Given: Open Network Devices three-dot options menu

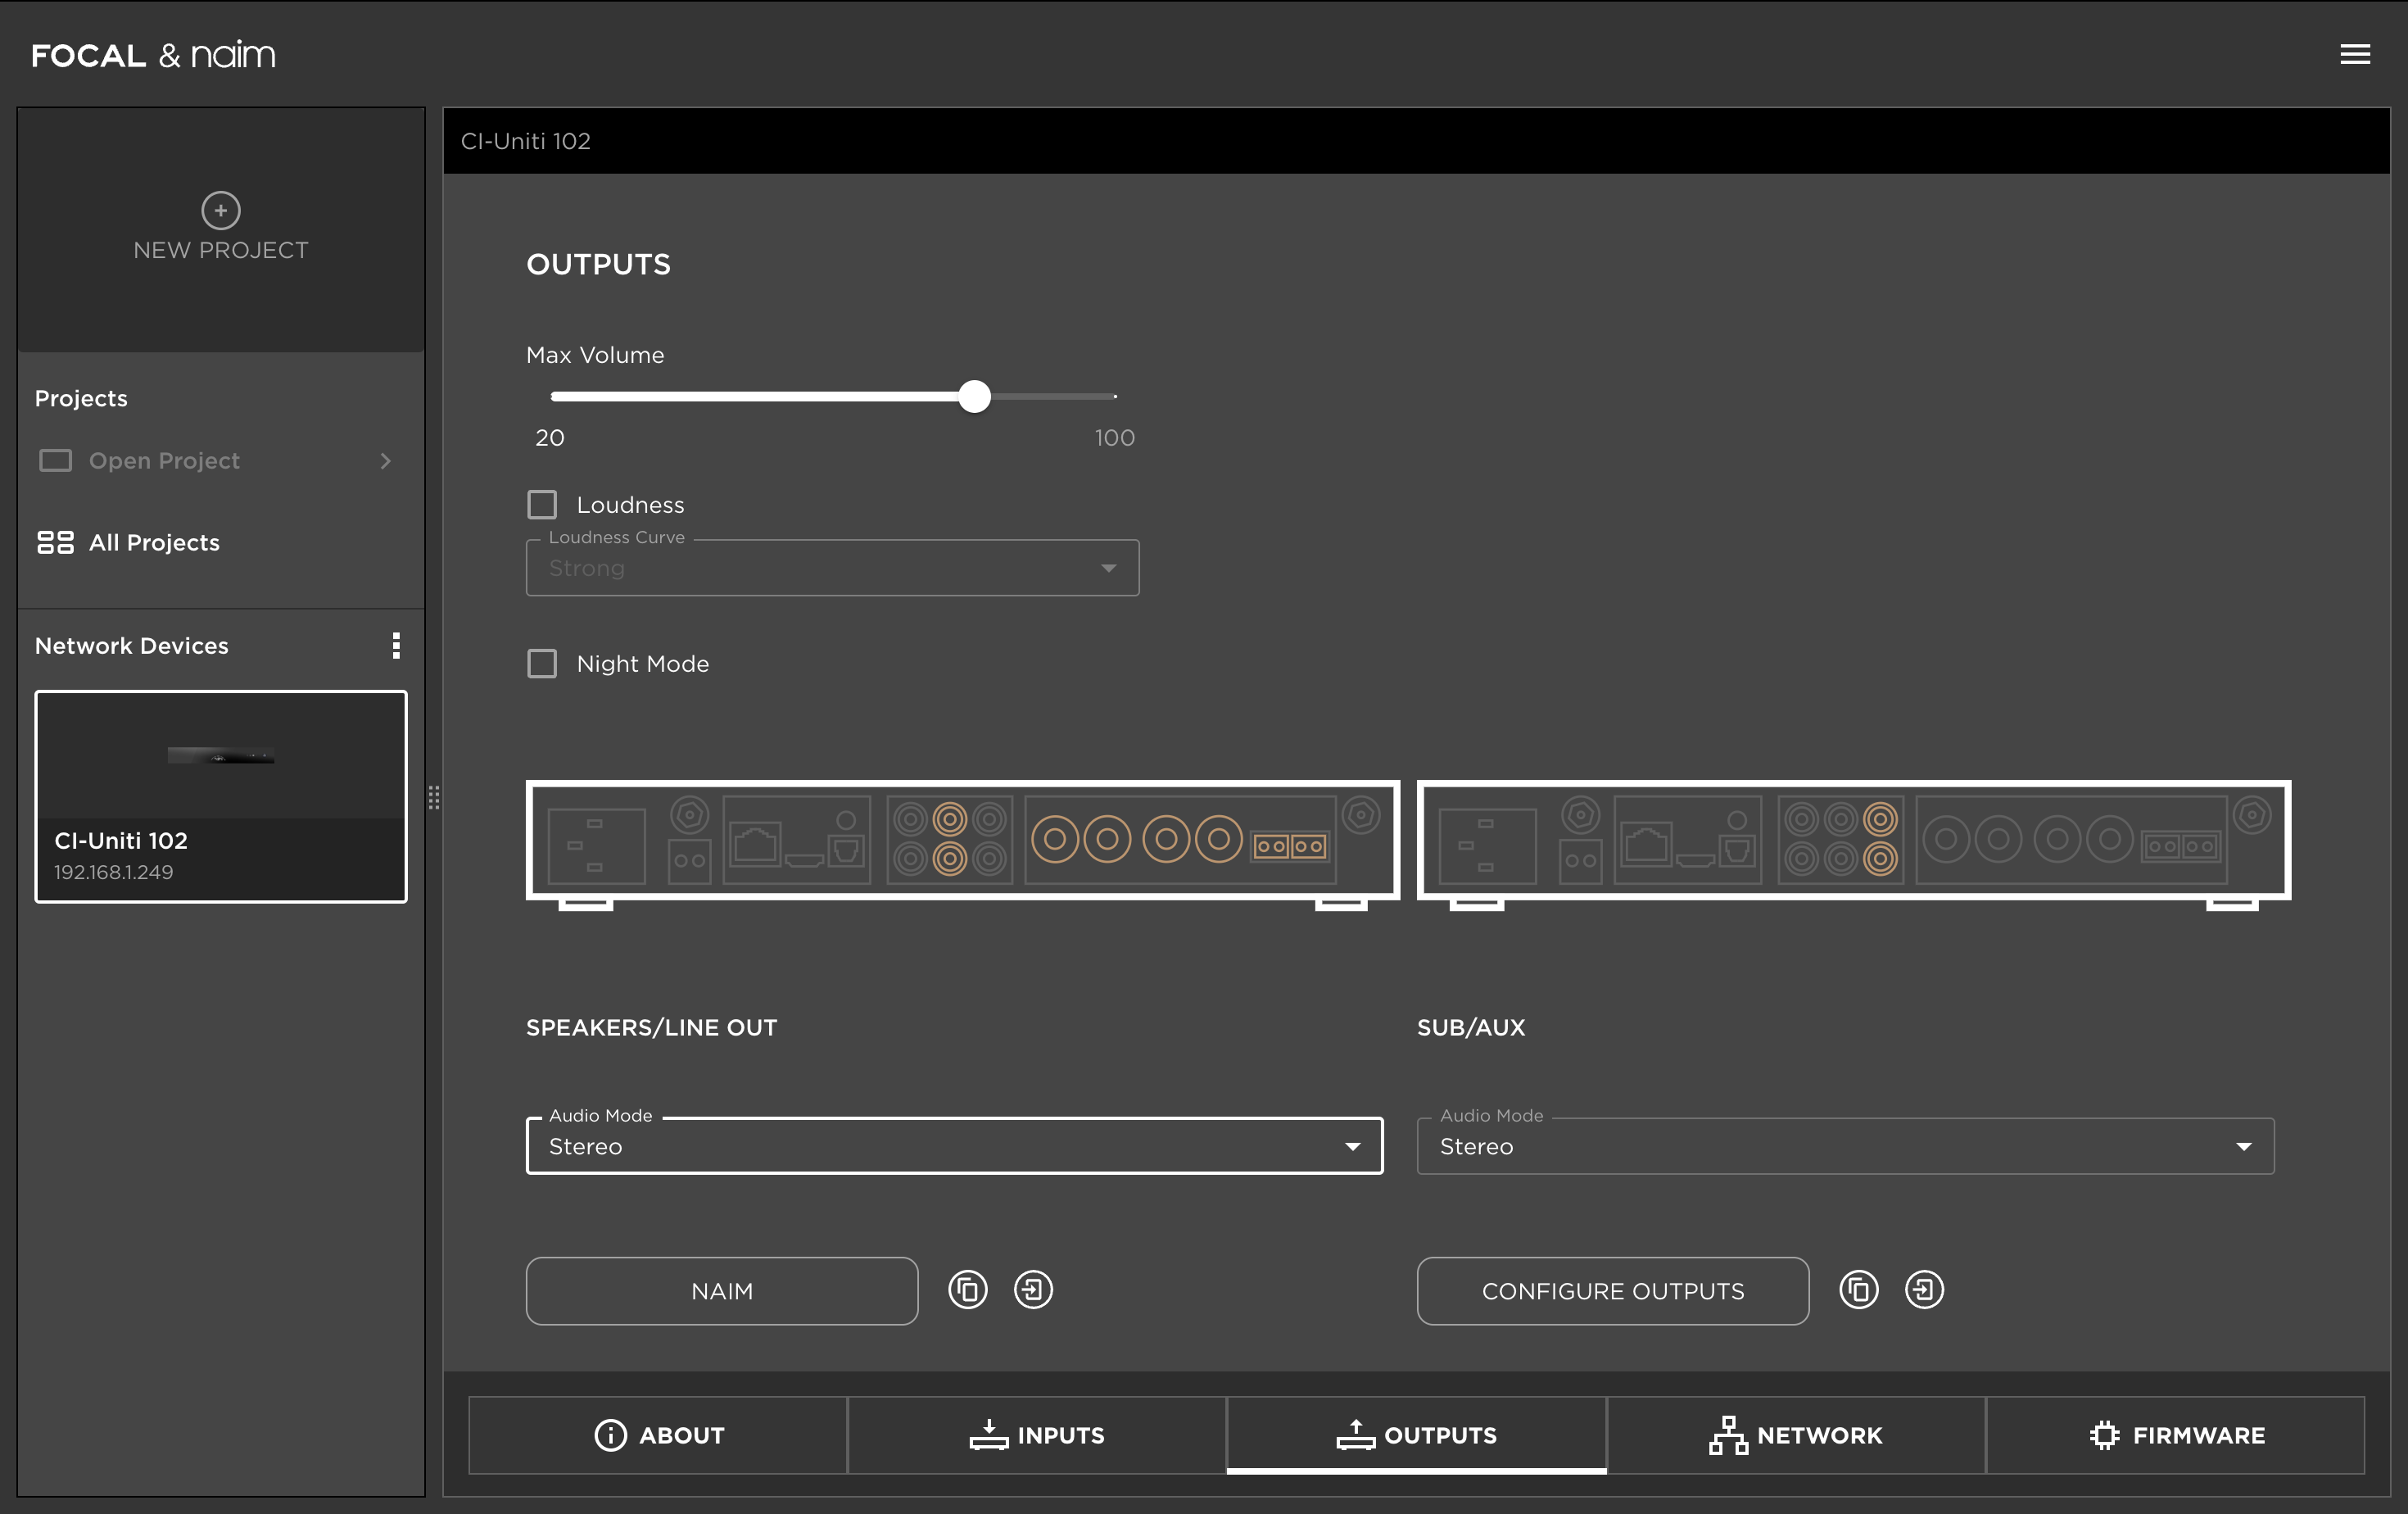Looking at the screenshot, I should 397,645.
